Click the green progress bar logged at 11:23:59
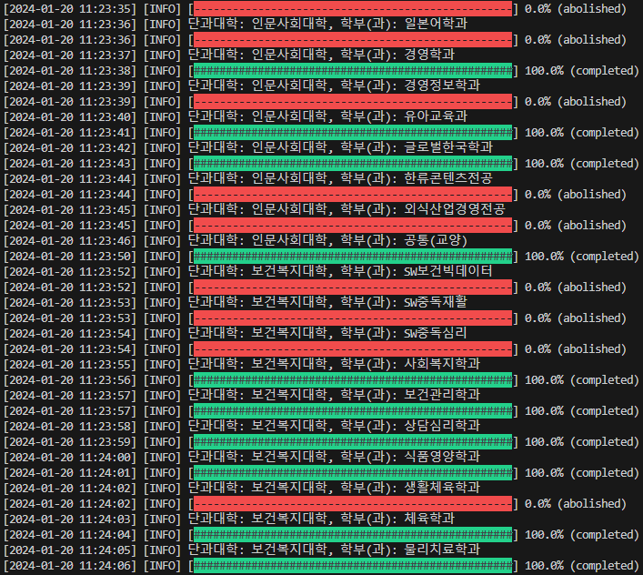 click(x=353, y=441)
